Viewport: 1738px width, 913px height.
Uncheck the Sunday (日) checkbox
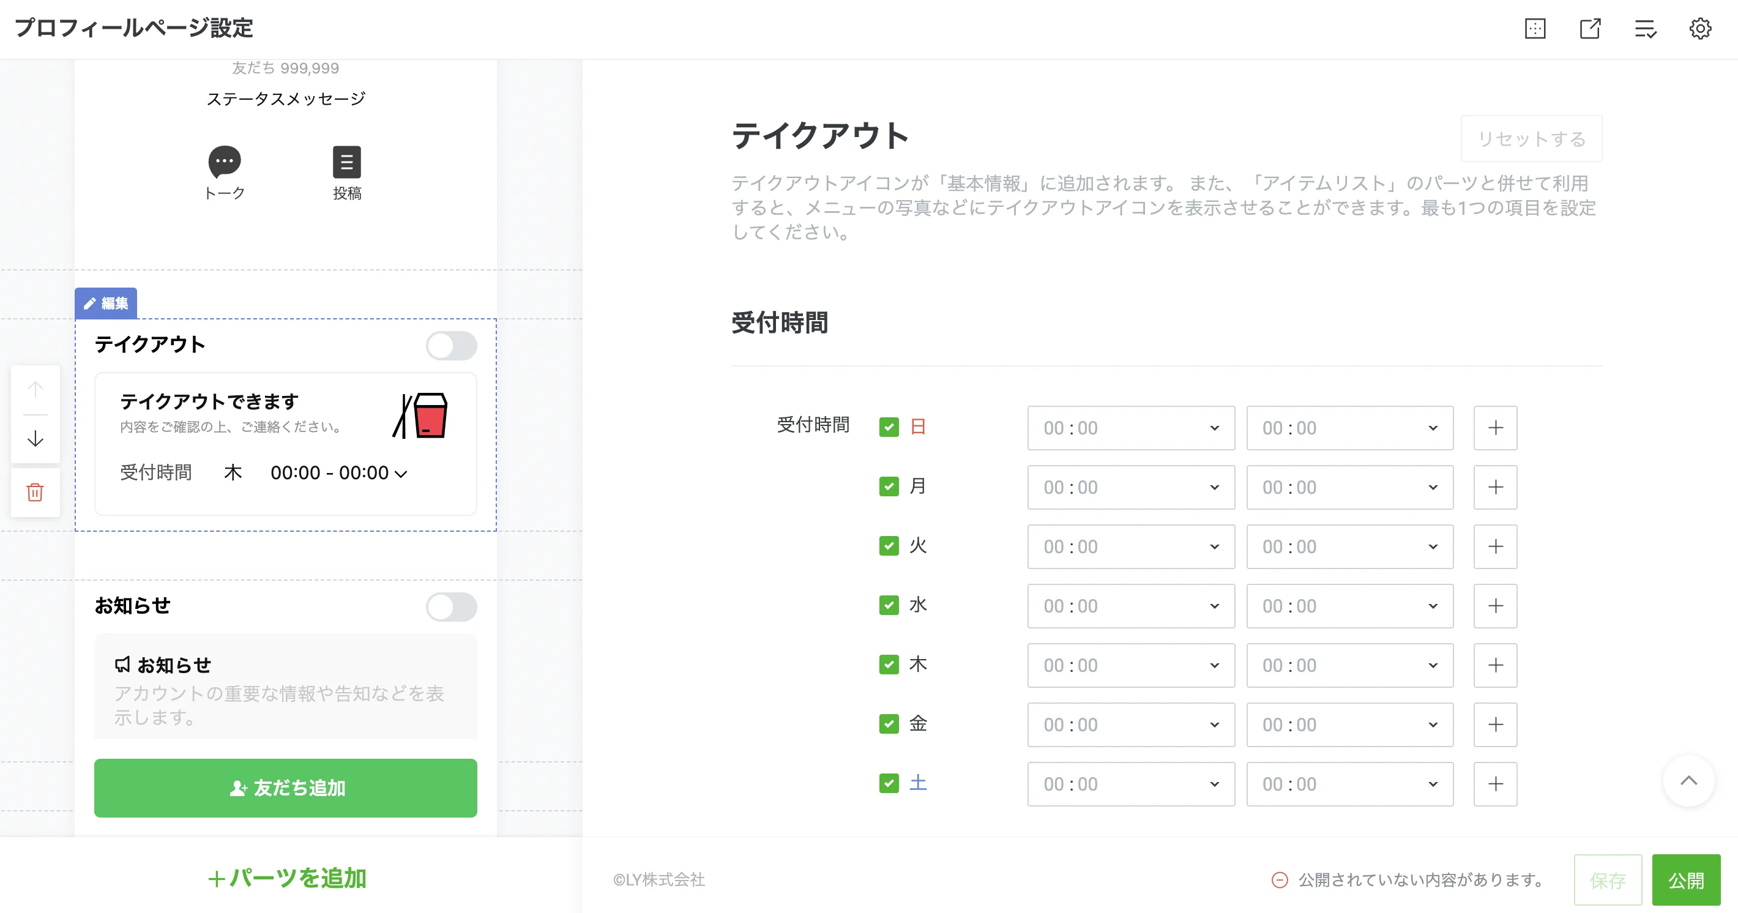coord(889,427)
